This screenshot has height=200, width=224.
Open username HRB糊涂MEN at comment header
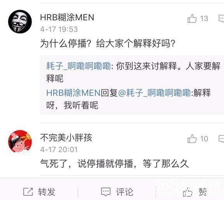point(67,18)
